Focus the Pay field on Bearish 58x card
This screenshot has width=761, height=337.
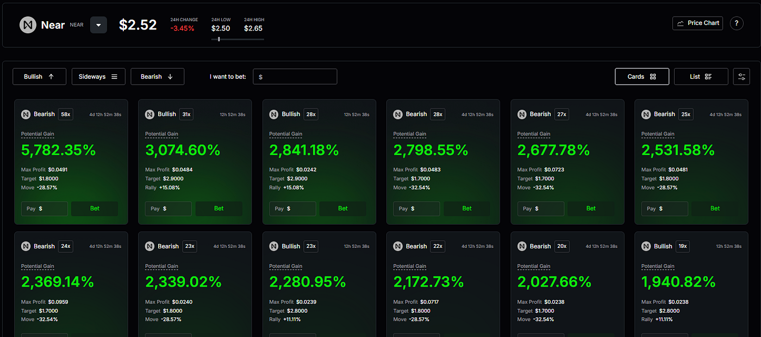(x=45, y=209)
